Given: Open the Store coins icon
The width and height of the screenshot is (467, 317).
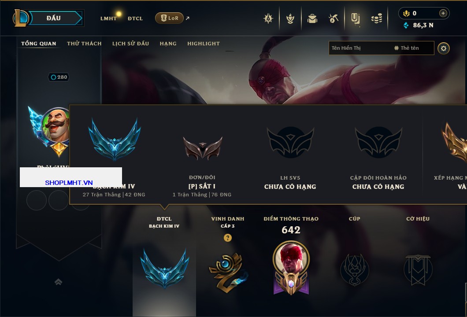Looking at the screenshot, I should (377, 18).
